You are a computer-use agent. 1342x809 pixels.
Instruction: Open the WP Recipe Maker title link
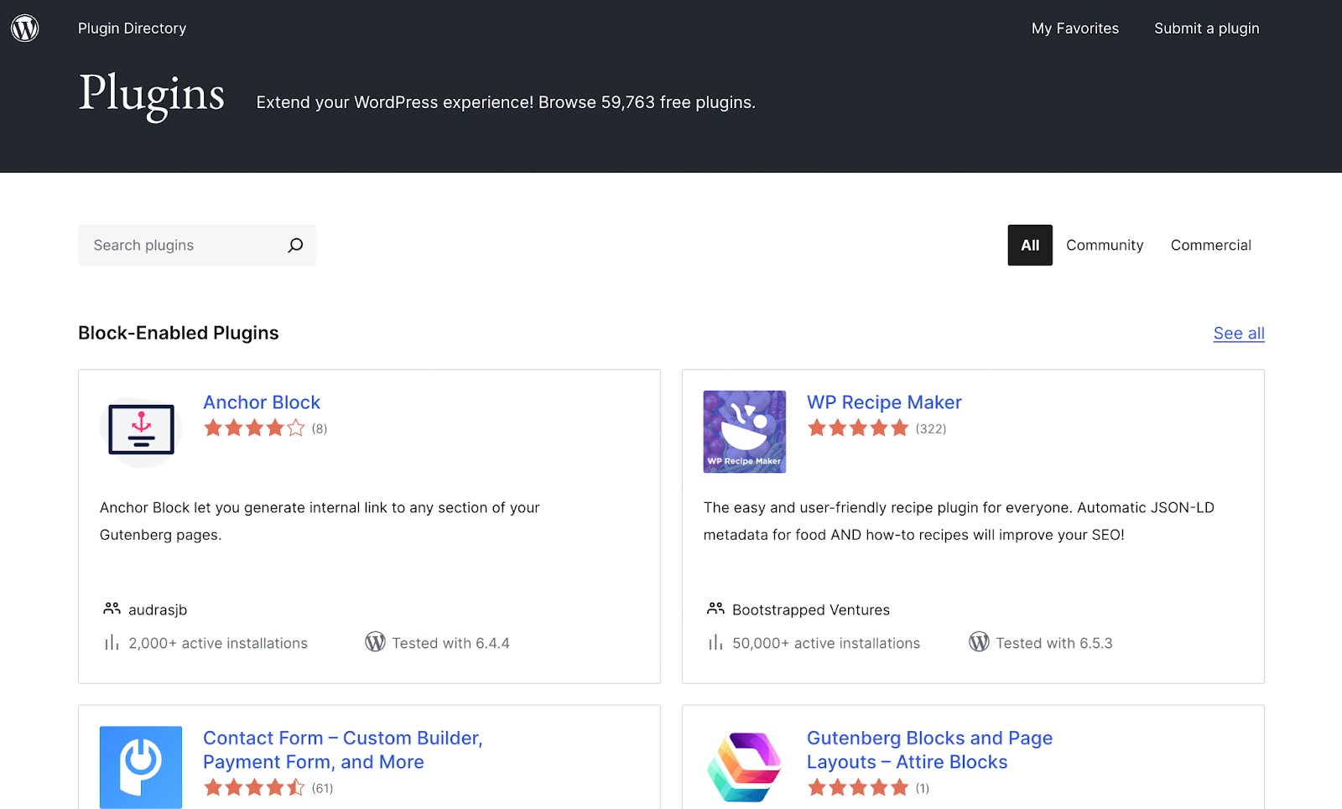(x=884, y=402)
